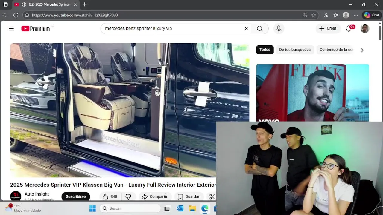Open the YouTube hamburger guide menu
The width and height of the screenshot is (383, 215).
coord(11,29)
